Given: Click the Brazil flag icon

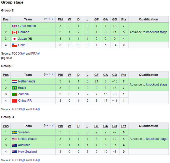Looking at the screenshot, I should point(14,88).
